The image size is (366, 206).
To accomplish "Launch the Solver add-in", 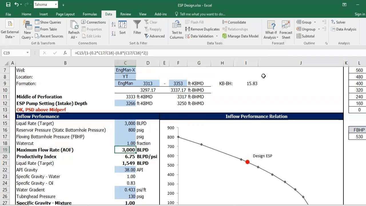I will 338,22.
